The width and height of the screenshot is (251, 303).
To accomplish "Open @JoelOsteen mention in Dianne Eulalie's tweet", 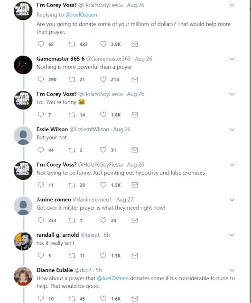I will tap(112, 278).
